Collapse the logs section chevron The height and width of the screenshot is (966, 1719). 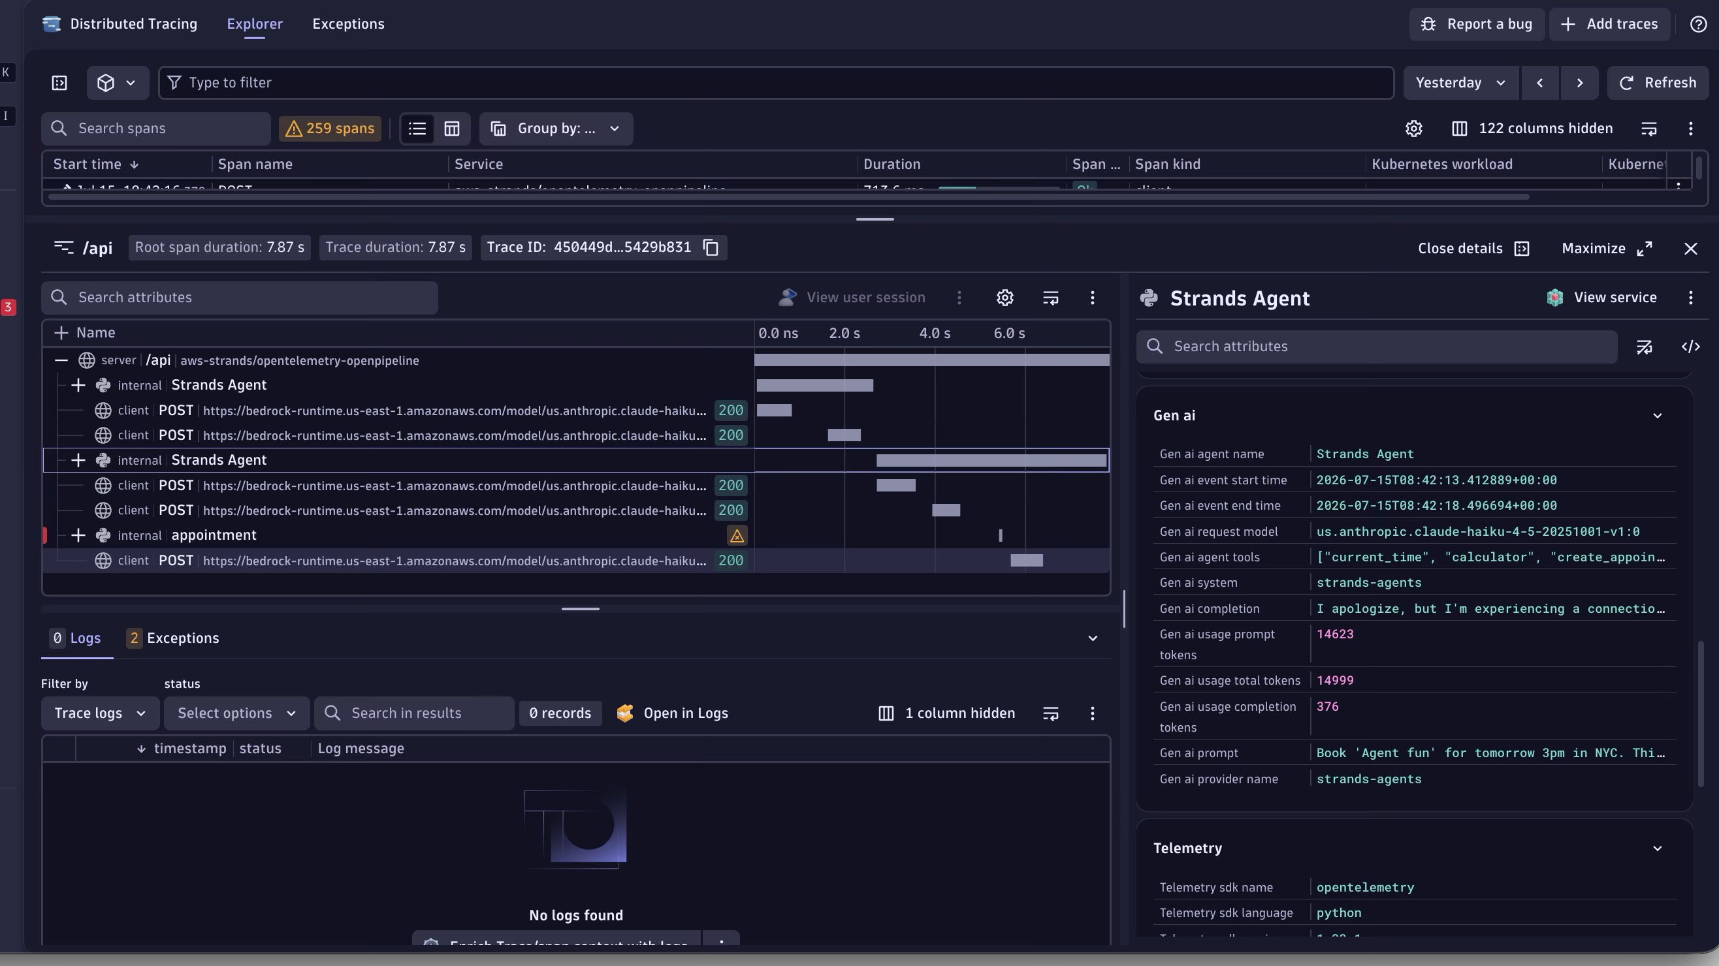pos(1093,638)
